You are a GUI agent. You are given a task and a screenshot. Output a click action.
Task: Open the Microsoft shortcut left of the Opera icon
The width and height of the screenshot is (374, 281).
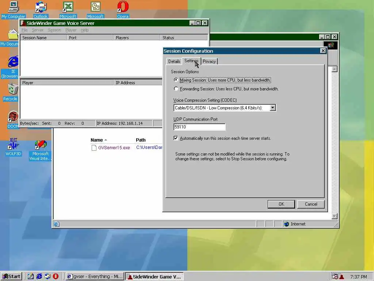[x=95, y=10]
